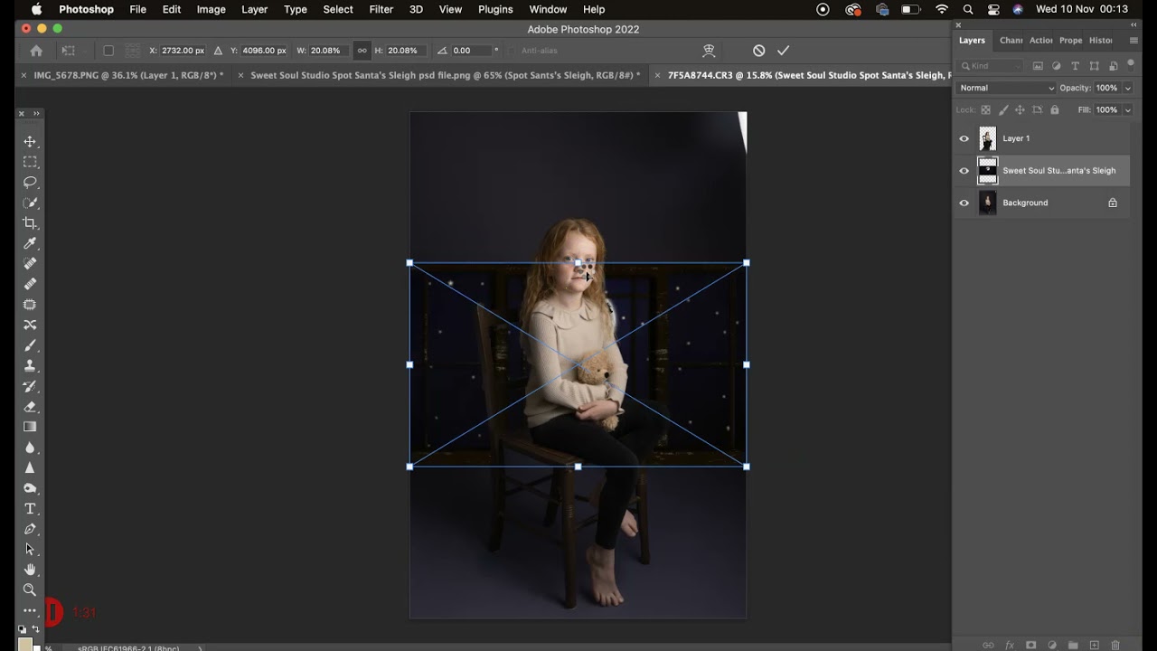Screen dimensions: 1157x651
Task: Toggle visibility of Layer 1
Action: [964, 138]
